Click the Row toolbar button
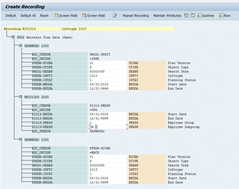The width and height of the screenshot is (239, 189). point(225,16)
